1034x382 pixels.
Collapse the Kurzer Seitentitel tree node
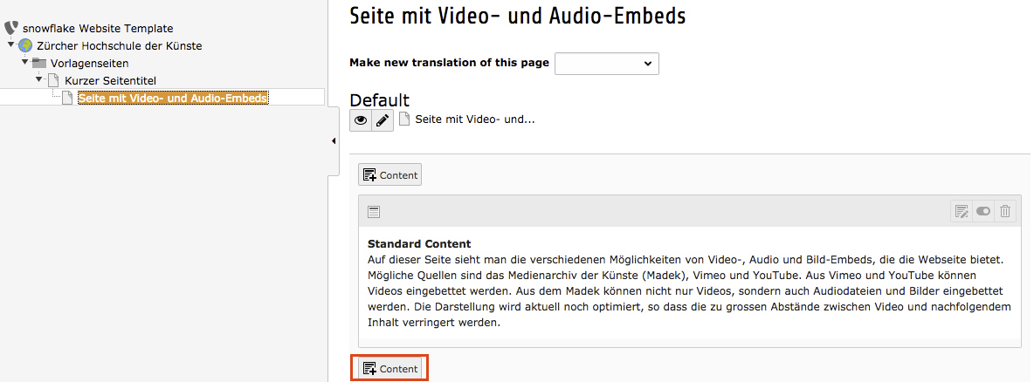[38, 79]
